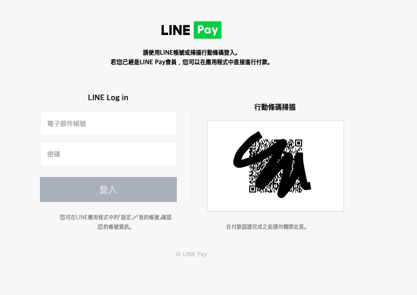Click the LINE Pay text in the footer

195,254
